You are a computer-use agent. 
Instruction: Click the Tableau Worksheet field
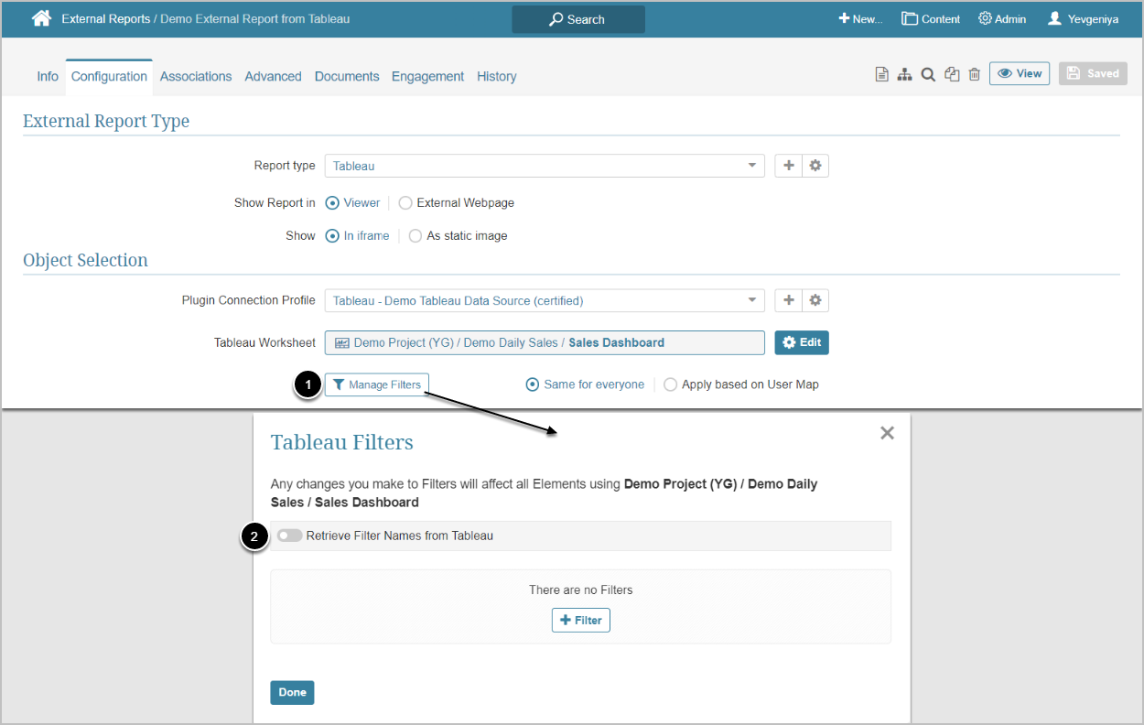click(x=545, y=342)
